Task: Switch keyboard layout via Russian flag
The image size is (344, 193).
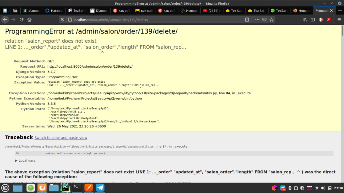Action: point(309,188)
